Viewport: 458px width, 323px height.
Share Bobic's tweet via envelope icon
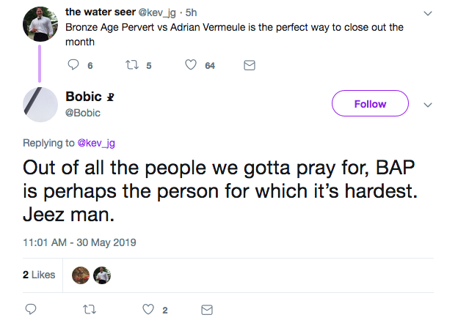(206, 309)
